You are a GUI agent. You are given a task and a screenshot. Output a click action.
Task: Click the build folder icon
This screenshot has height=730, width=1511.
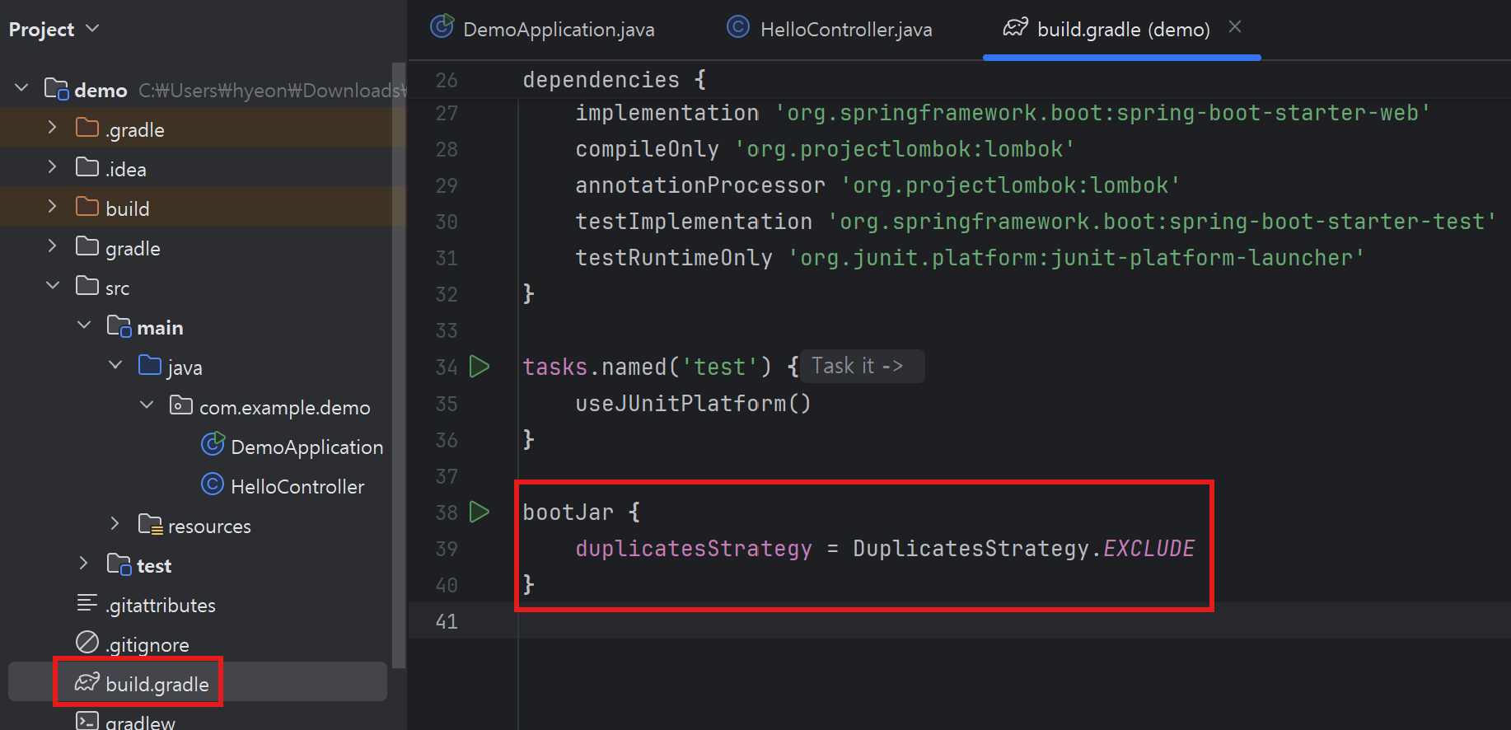pyautogui.click(x=87, y=208)
